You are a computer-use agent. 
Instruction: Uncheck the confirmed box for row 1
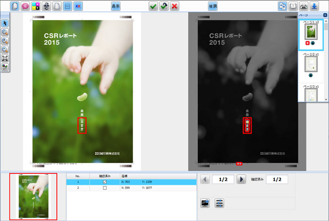pos(105,182)
